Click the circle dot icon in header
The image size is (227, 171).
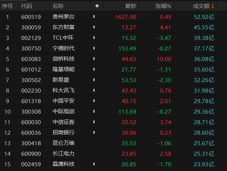[97, 6]
